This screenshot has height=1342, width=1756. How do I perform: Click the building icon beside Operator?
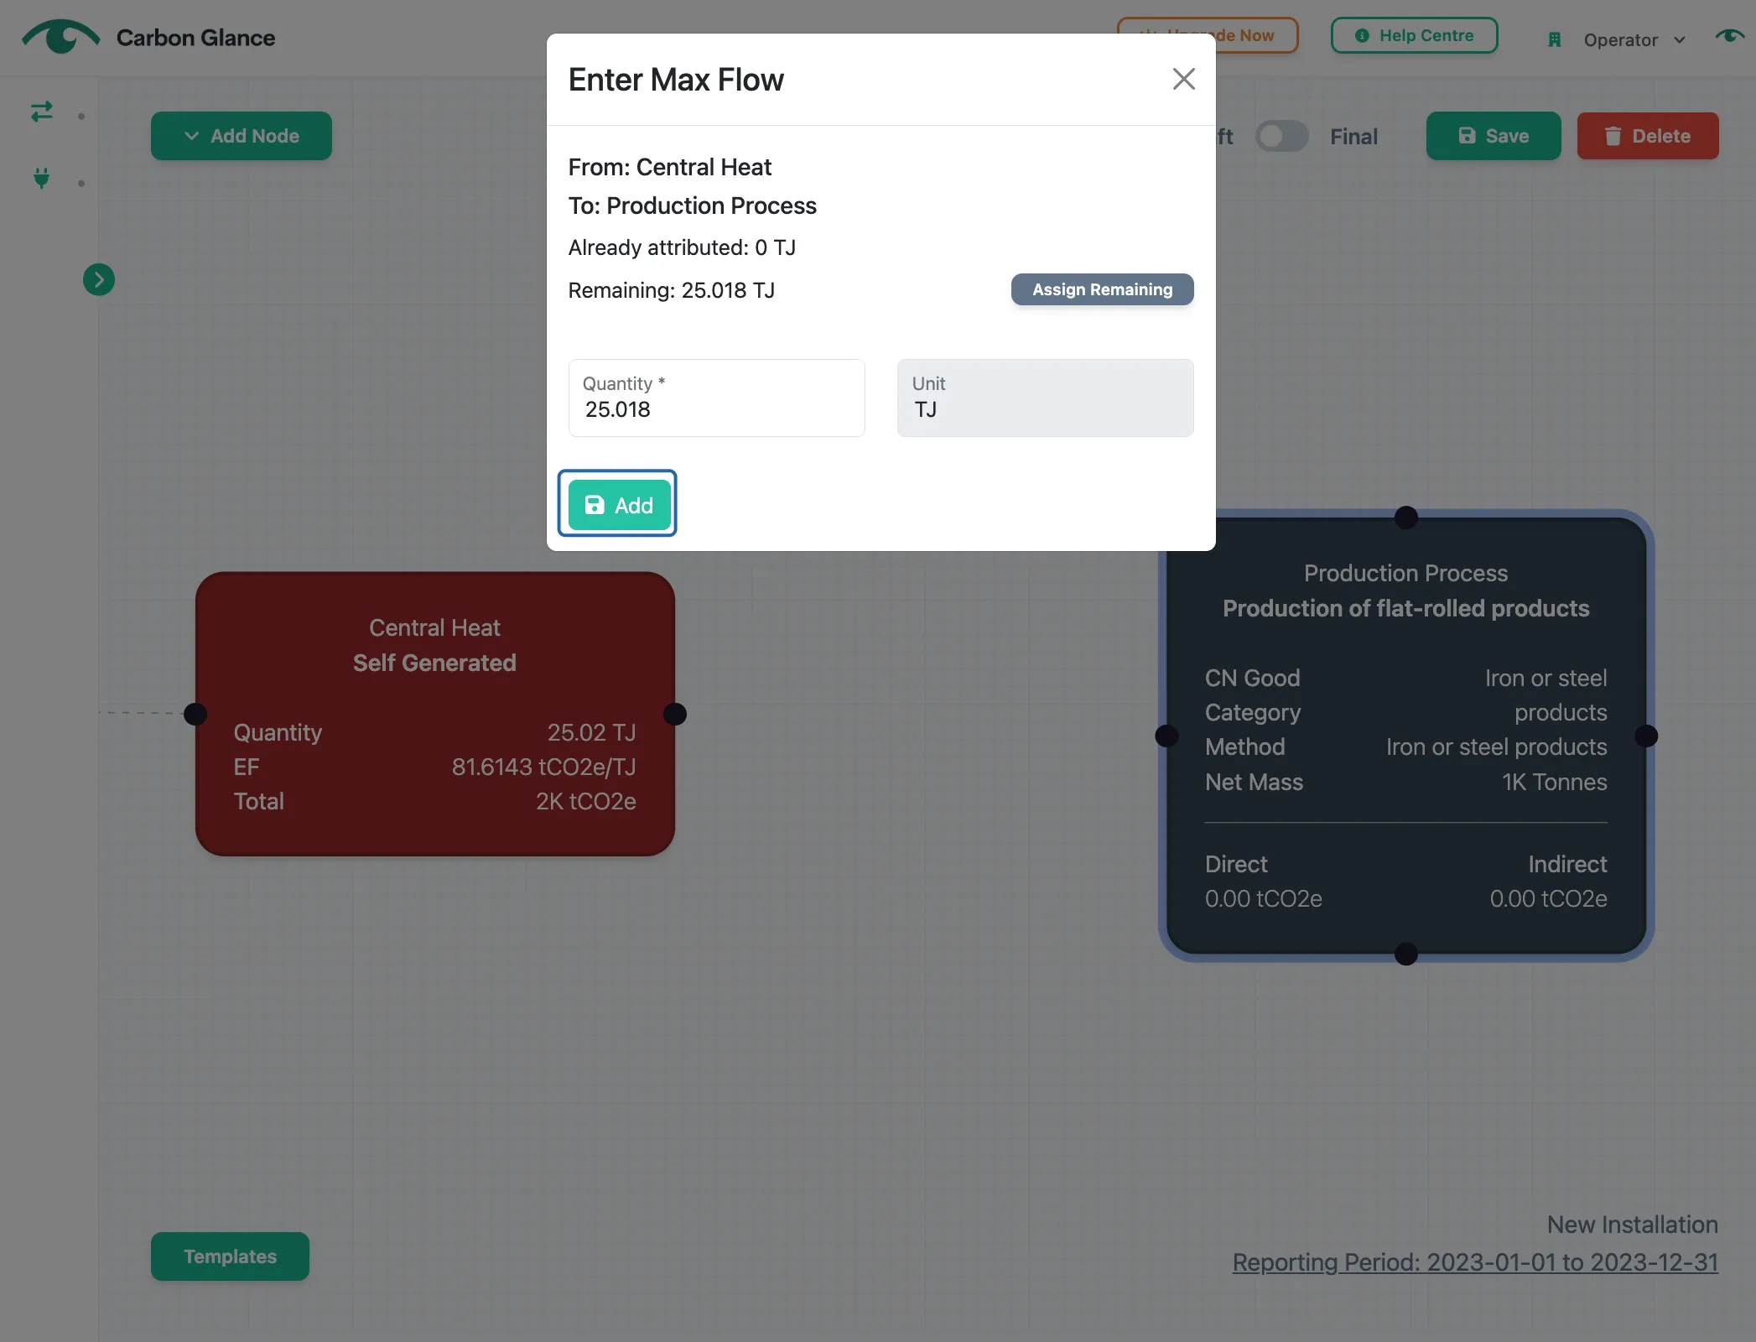pos(1554,39)
